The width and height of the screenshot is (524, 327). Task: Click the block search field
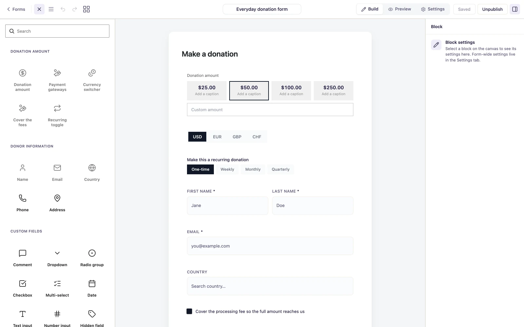tap(57, 31)
